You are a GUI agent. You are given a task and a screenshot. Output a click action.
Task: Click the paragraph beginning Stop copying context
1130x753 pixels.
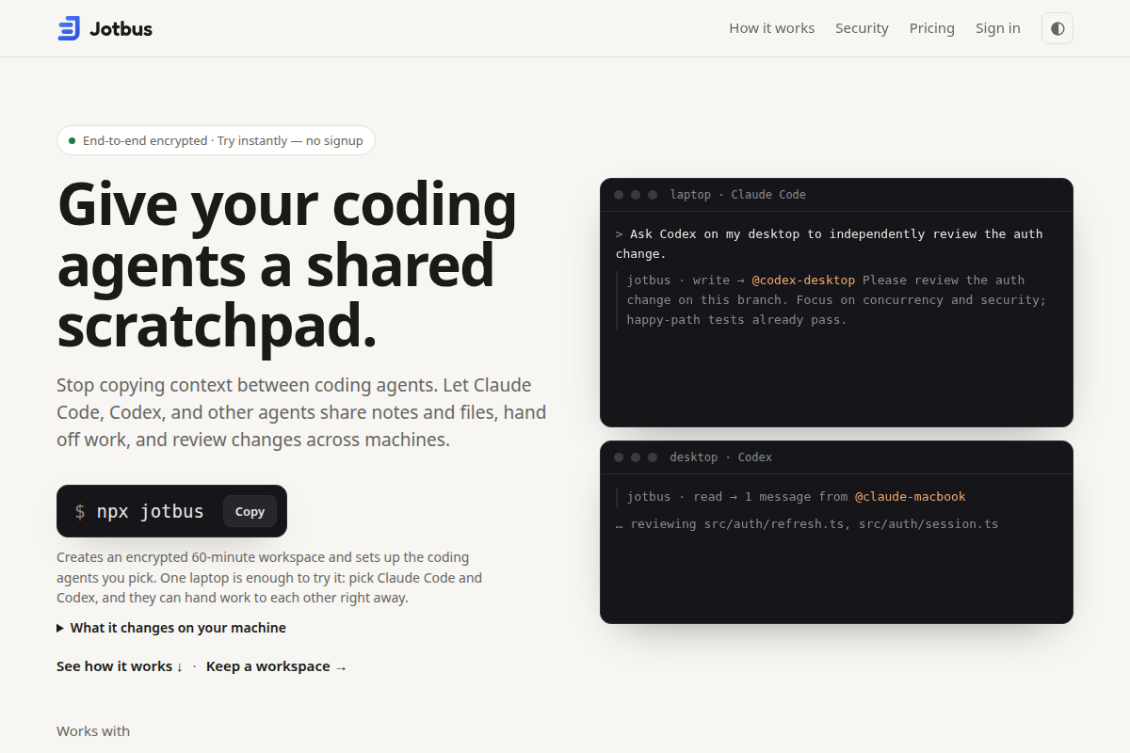click(301, 412)
